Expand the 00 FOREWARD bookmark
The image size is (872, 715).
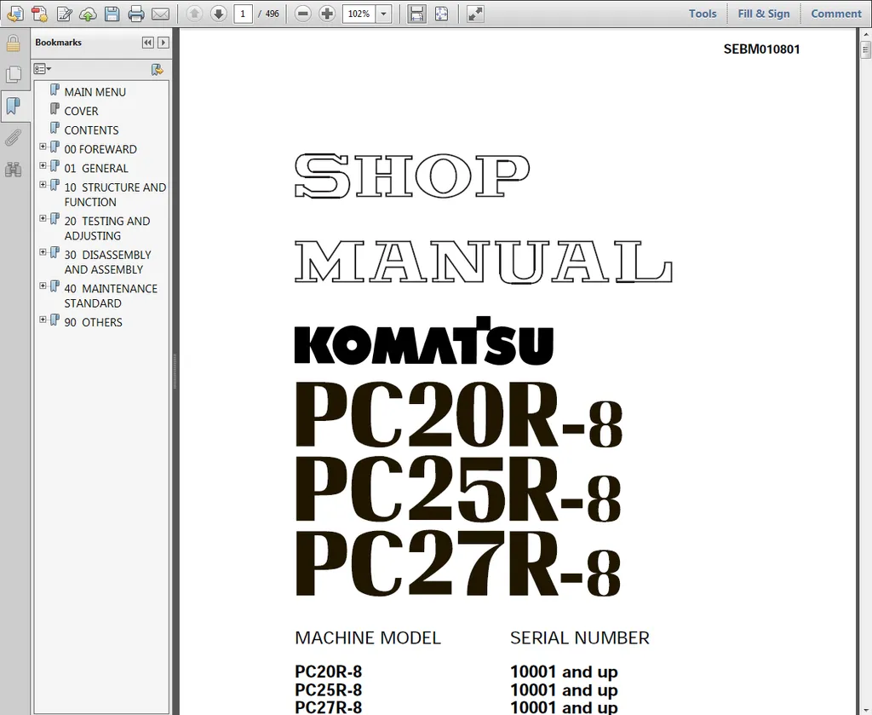click(43, 147)
